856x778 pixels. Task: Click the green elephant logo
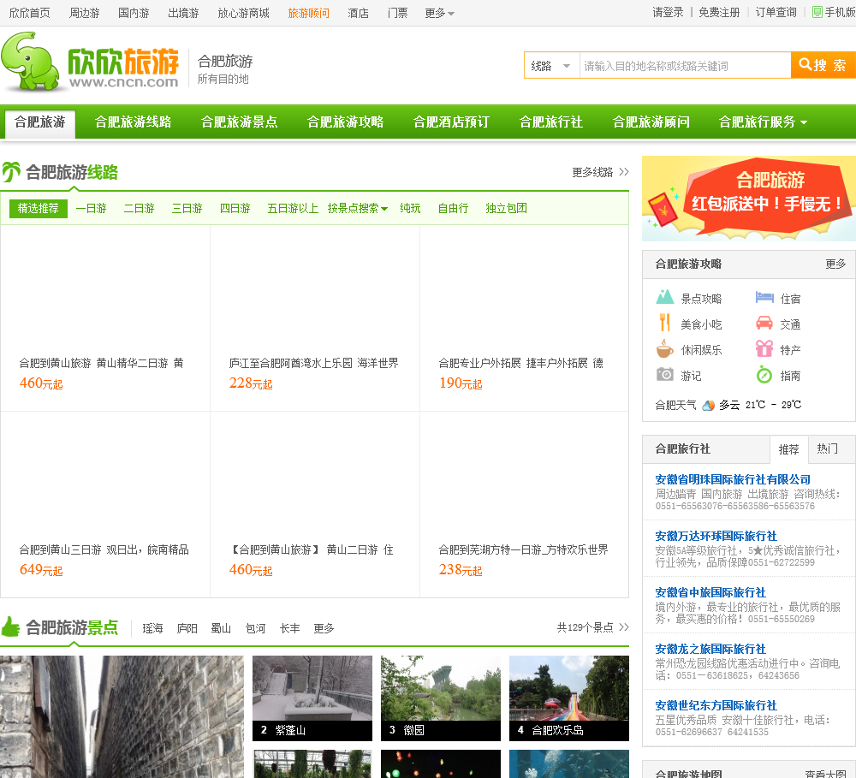pos(30,62)
